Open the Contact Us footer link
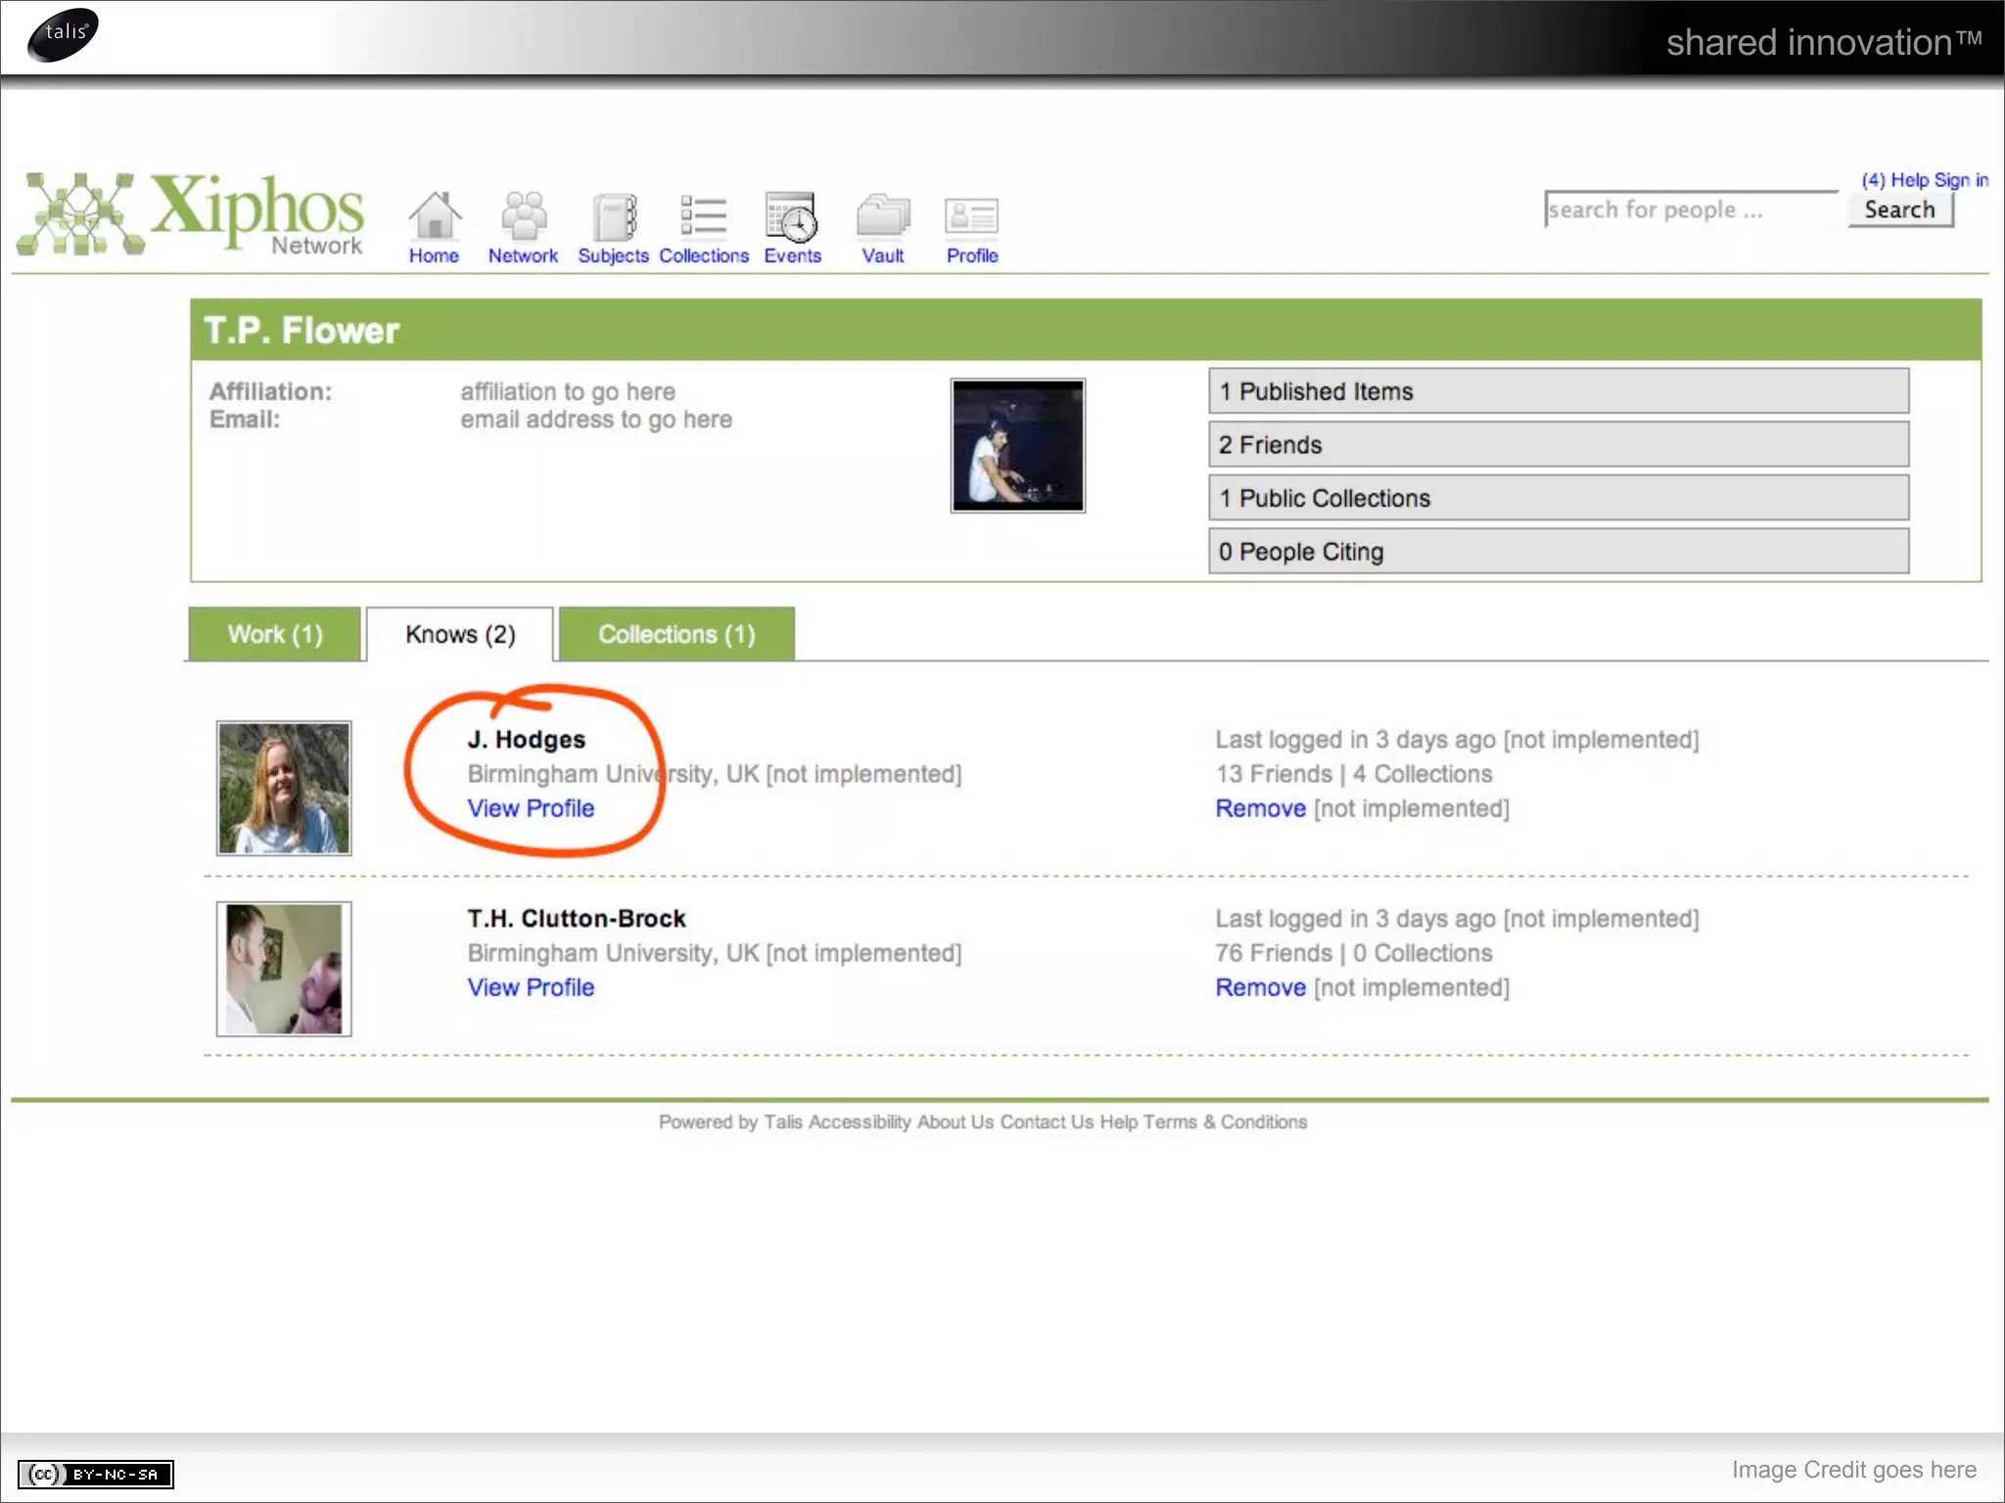 pos(1047,1122)
